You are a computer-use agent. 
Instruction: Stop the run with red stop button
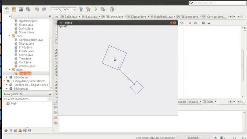point(56,118)
